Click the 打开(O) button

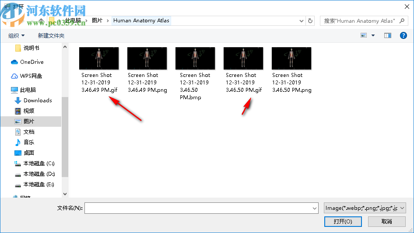click(343, 221)
